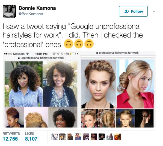The image size is (163, 146).
Task: Click the unprofessional hairstyles for work address bar
Action: click(x=41, y=58)
